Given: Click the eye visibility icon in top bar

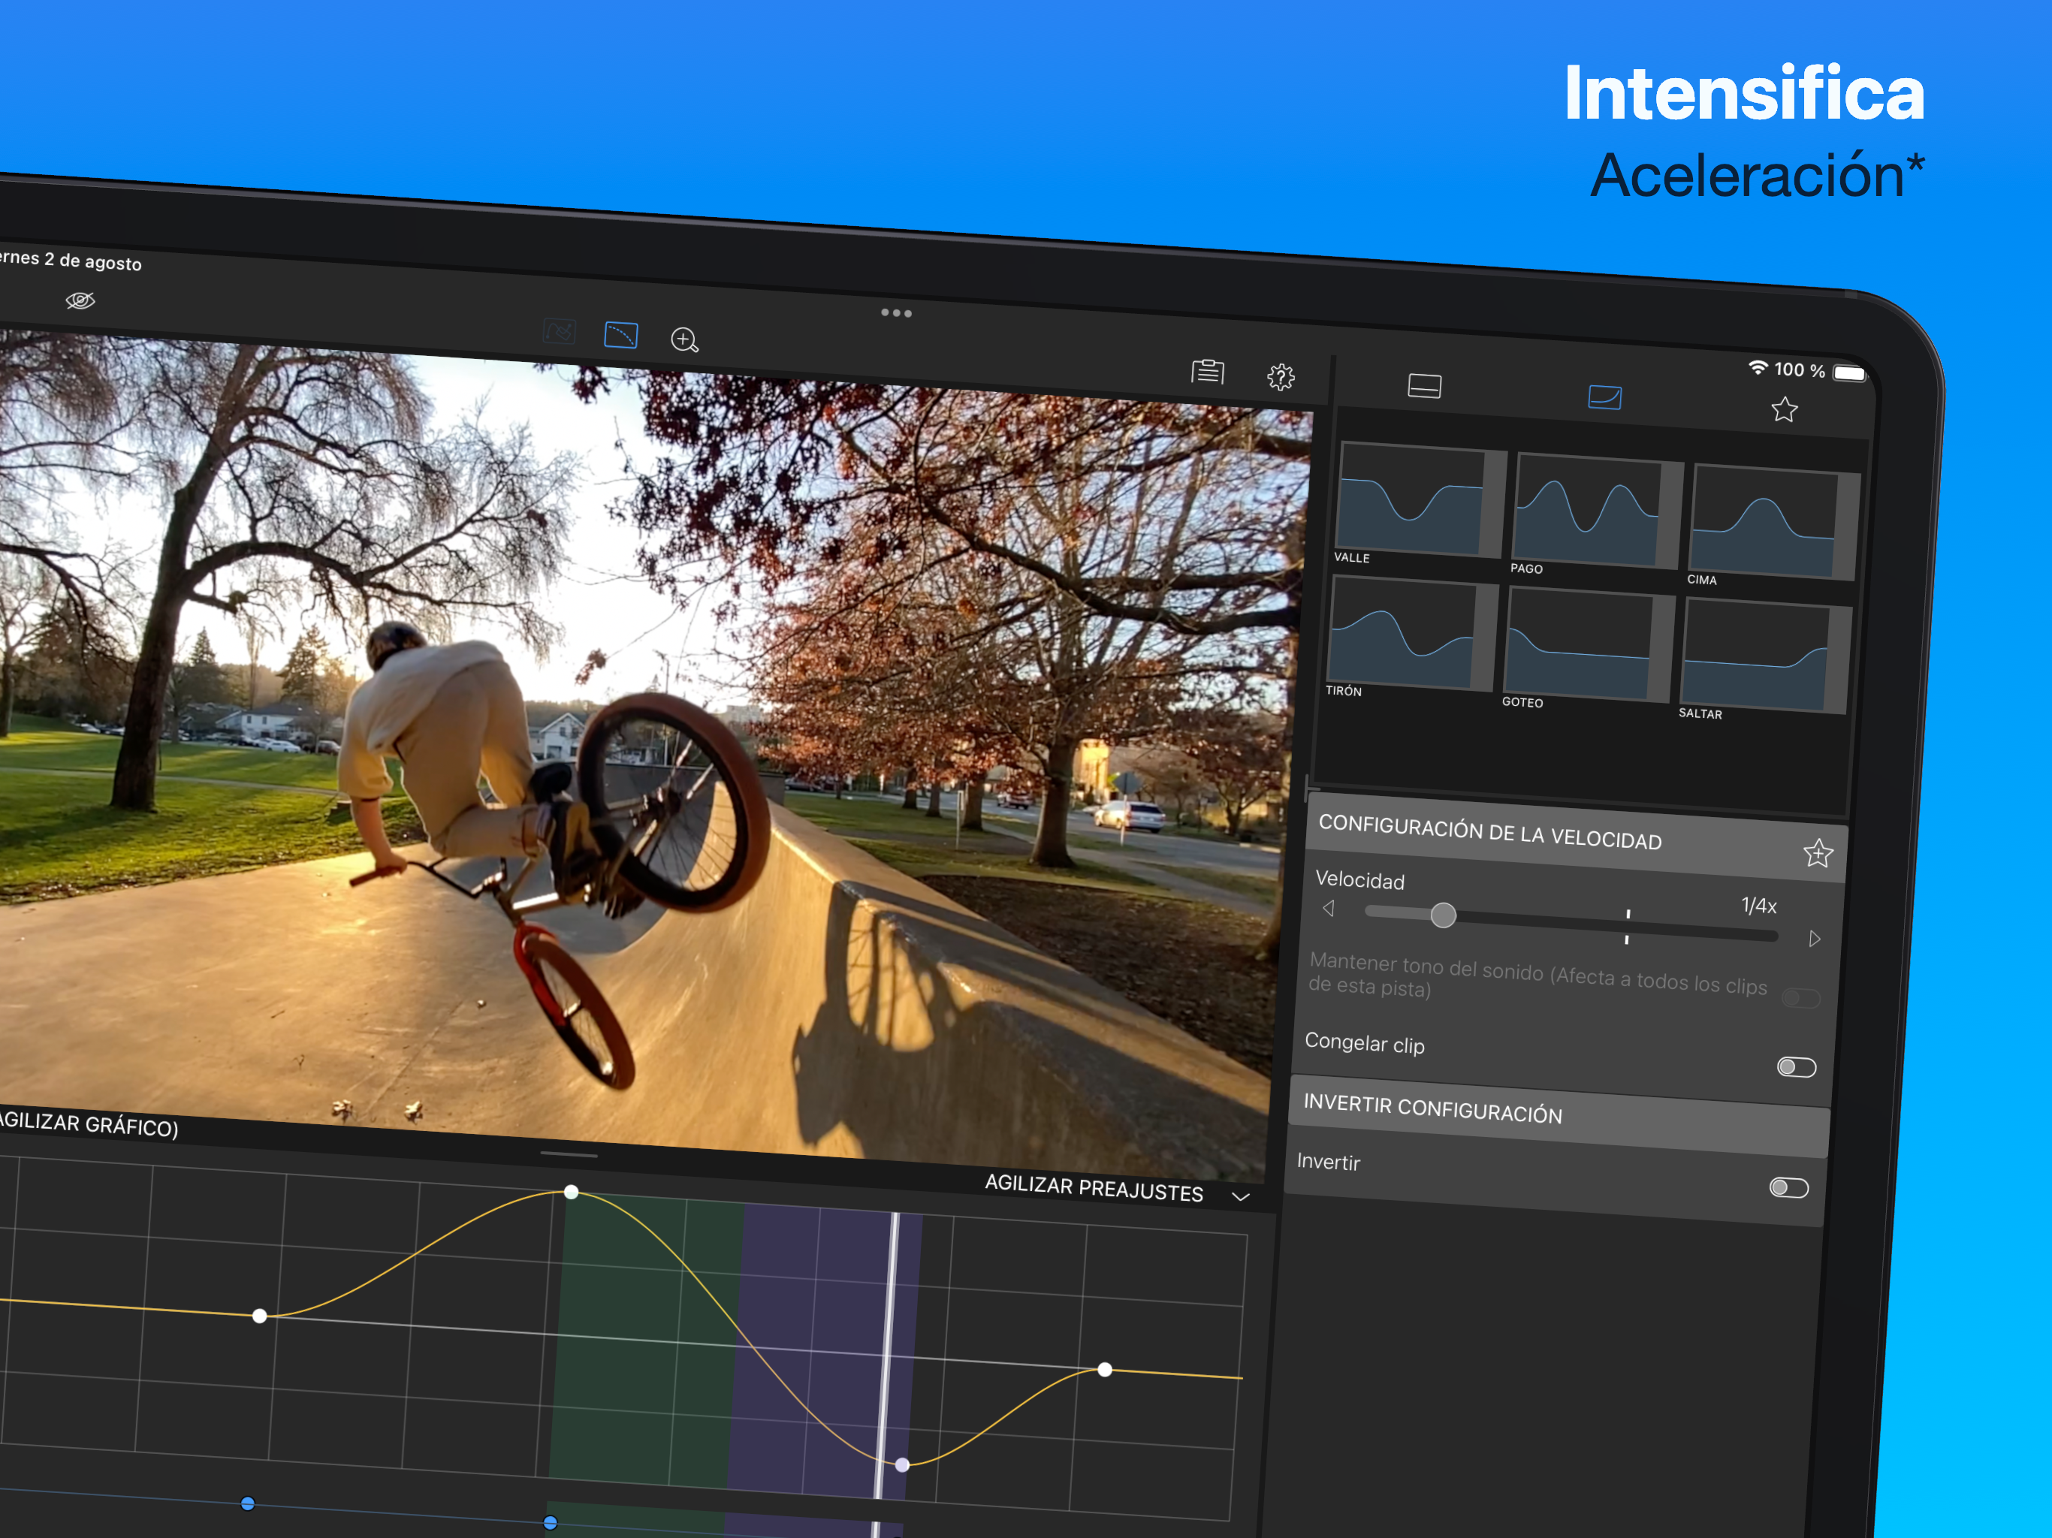Looking at the screenshot, I should 80,300.
